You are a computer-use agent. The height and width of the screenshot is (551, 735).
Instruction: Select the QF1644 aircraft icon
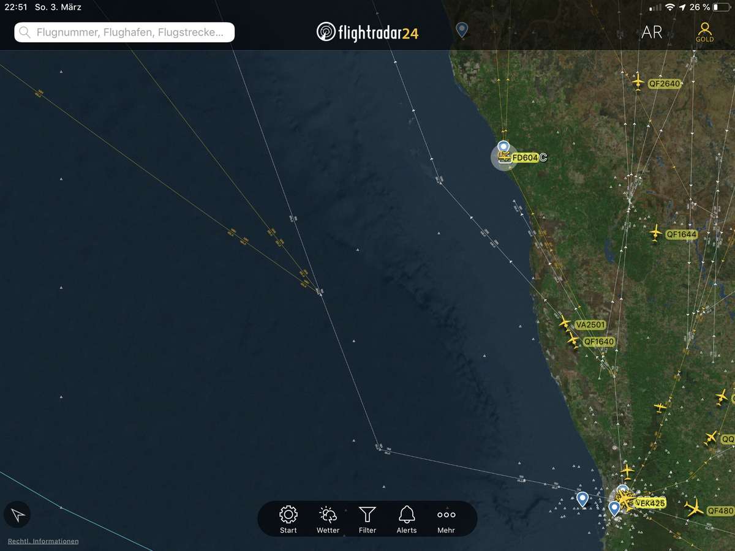tap(656, 232)
